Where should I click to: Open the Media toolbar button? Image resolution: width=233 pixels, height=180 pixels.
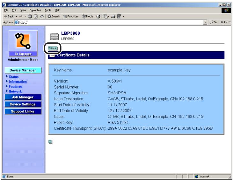pos(88,16)
